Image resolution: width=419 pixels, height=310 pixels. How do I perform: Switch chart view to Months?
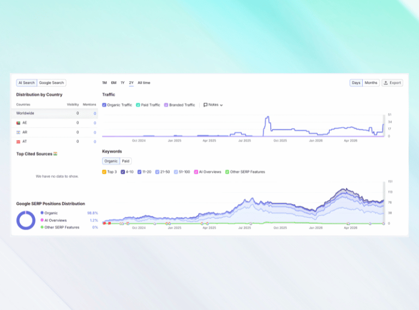[x=371, y=83]
